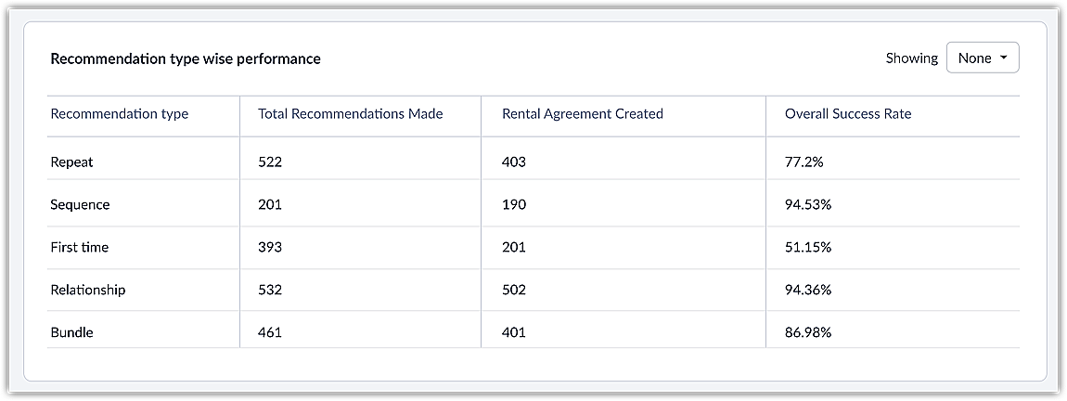The height and width of the screenshot is (401, 1067).
Task: Select the Relationship recommendation row
Action: click(88, 290)
